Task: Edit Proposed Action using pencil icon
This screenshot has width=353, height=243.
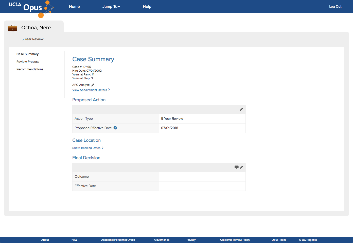Action: click(x=241, y=109)
